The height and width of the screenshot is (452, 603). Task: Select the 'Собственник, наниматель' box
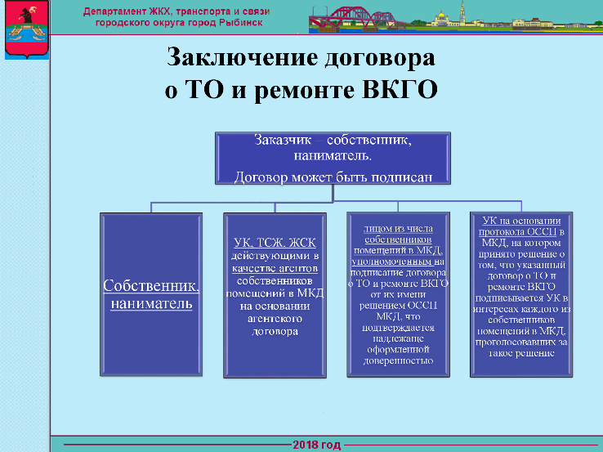[151, 294]
